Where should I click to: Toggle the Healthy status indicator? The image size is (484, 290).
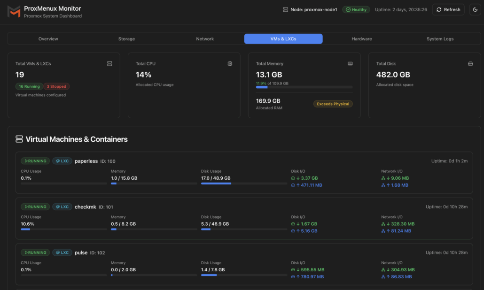point(356,9)
